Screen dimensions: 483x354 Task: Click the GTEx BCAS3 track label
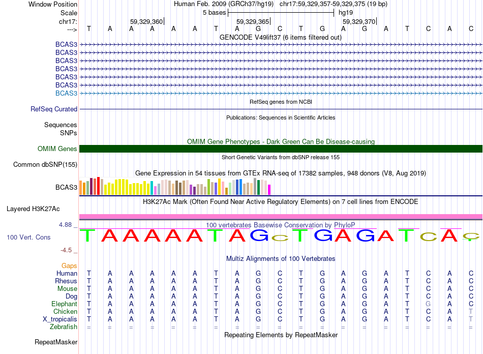point(66,187)
